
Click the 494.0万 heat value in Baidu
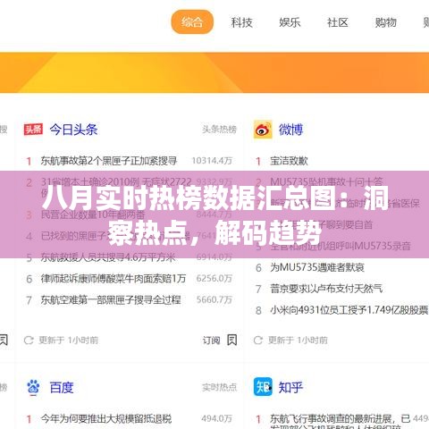tap(216, 418)
